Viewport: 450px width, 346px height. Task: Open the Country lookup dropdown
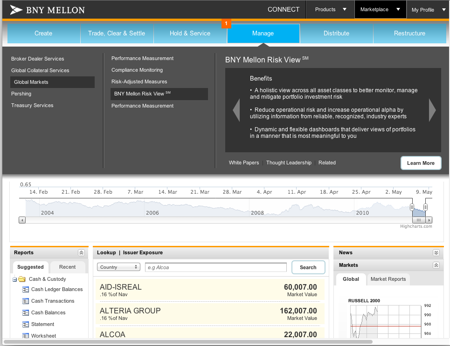pos(118,267)
